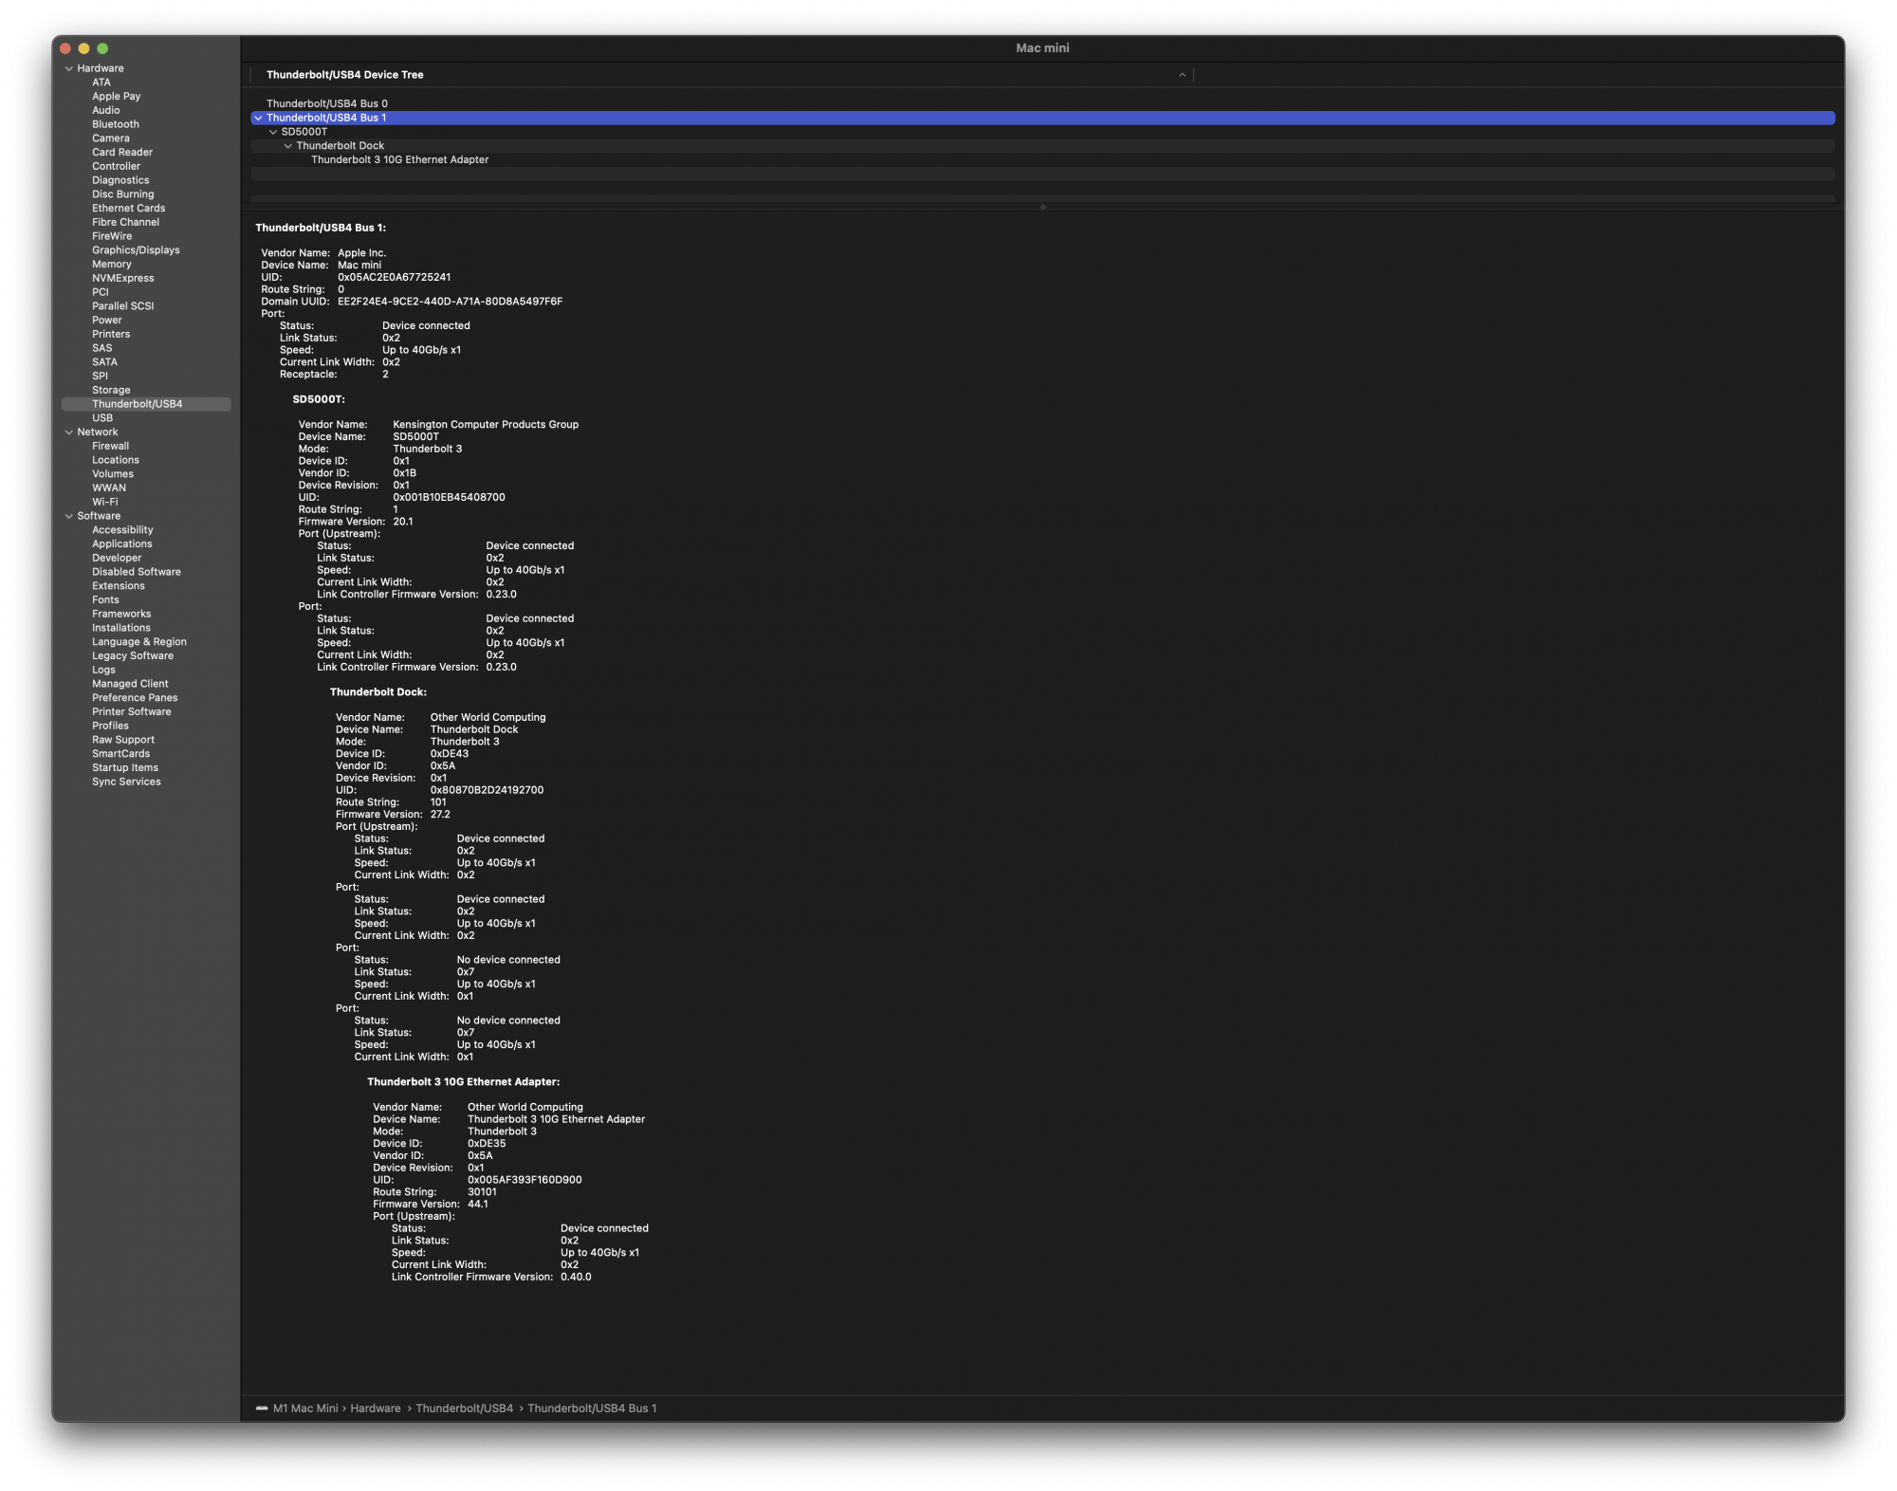Collapse the Thunderbolt Dock tree node
The image size is (1897, 1491).
288,146
